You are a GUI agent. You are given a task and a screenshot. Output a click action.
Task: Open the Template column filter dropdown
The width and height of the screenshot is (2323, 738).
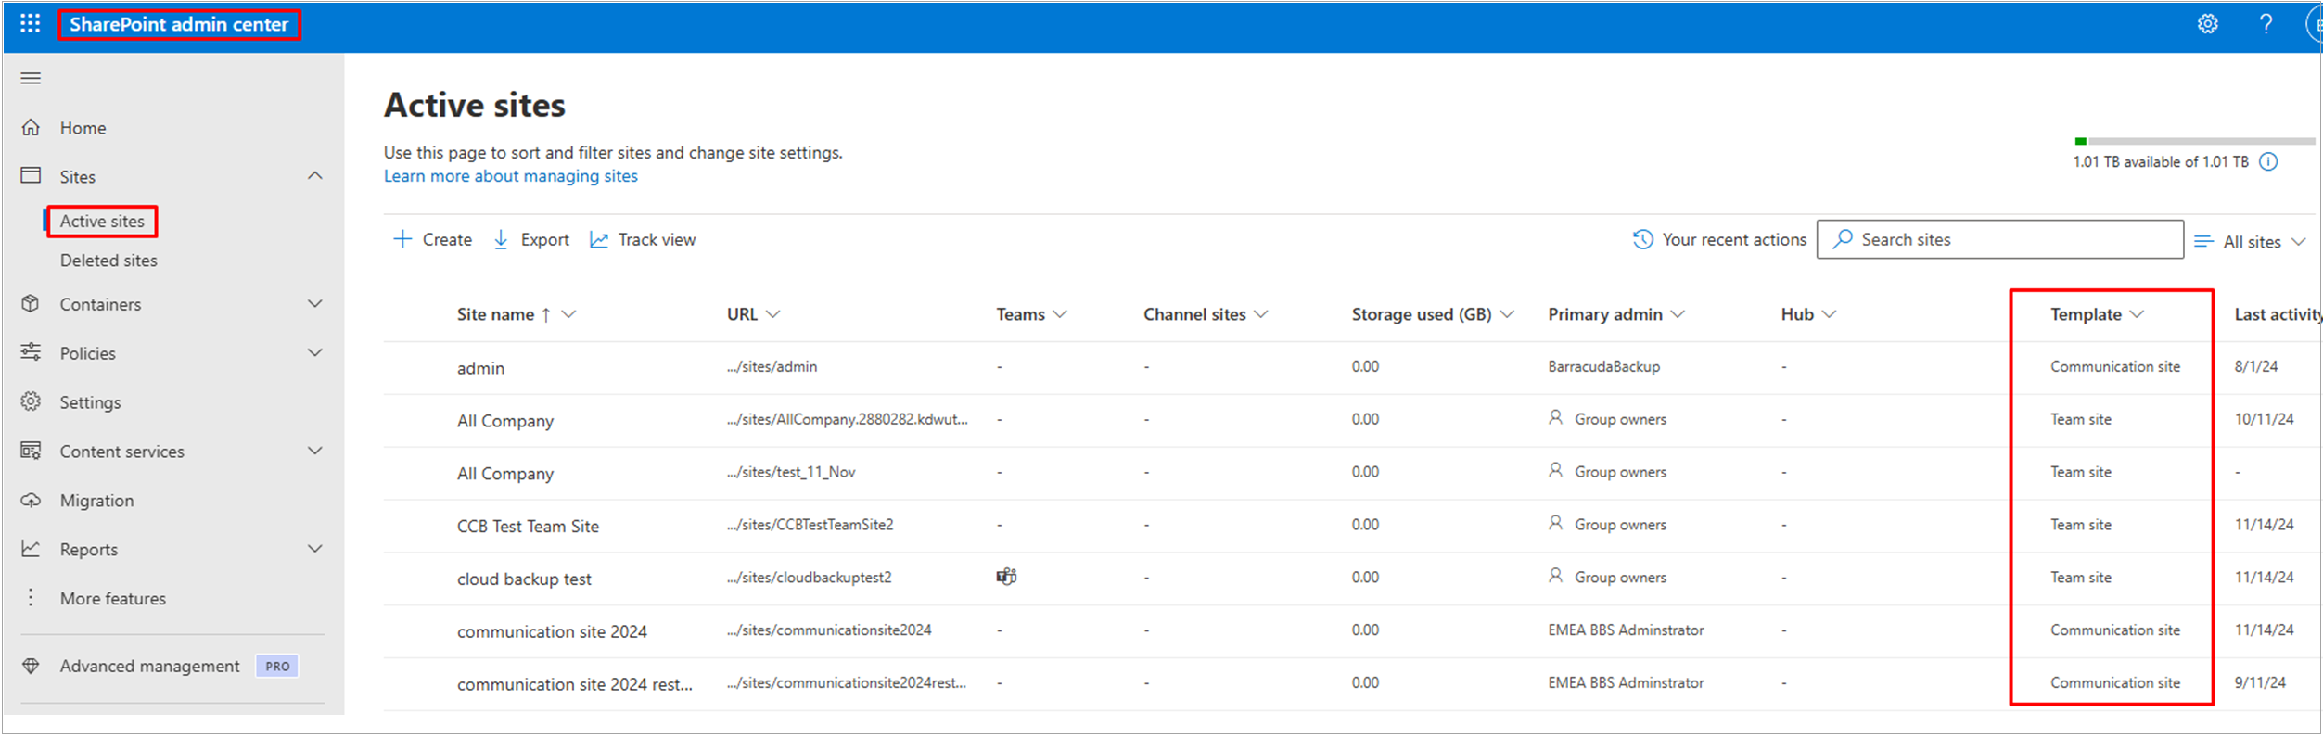pos(2138,315)
